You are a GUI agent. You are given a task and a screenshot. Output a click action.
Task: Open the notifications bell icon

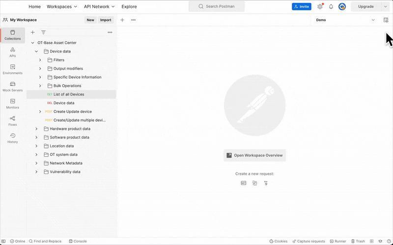pos(331,7)
